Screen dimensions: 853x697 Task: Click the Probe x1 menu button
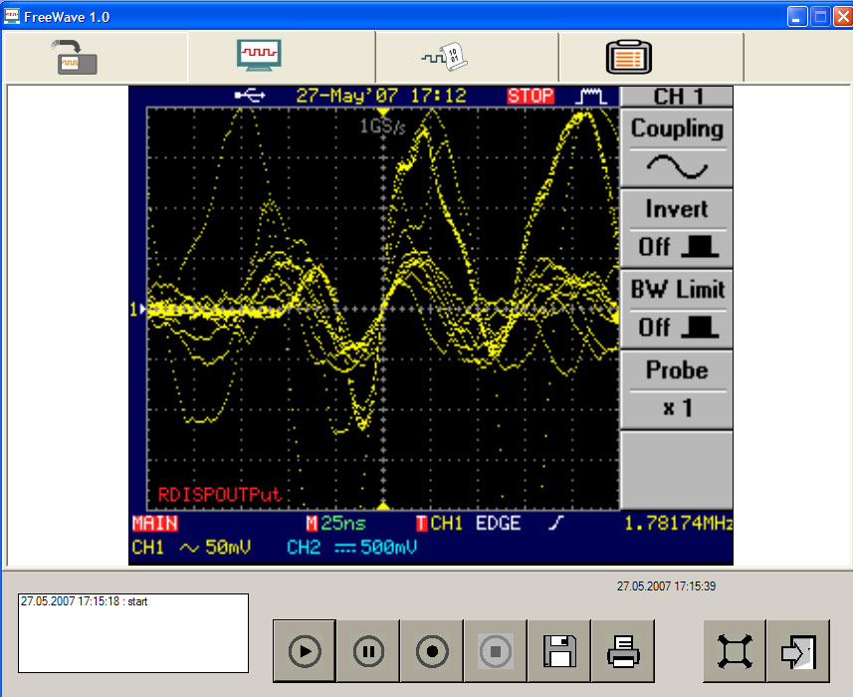coord(677,389)
